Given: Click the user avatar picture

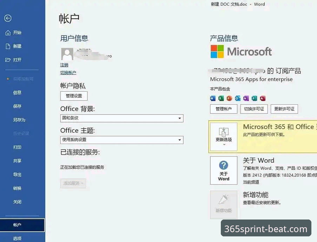Looking at the screenshot, I should coord(67,54).
